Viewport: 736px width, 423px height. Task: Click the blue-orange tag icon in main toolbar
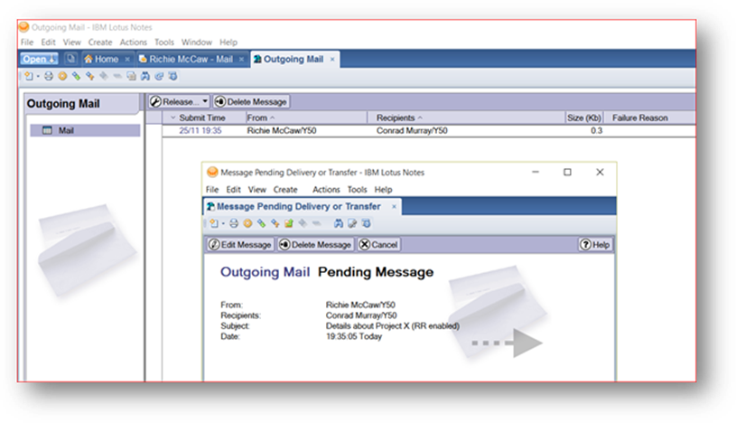[x=90, y=76]
